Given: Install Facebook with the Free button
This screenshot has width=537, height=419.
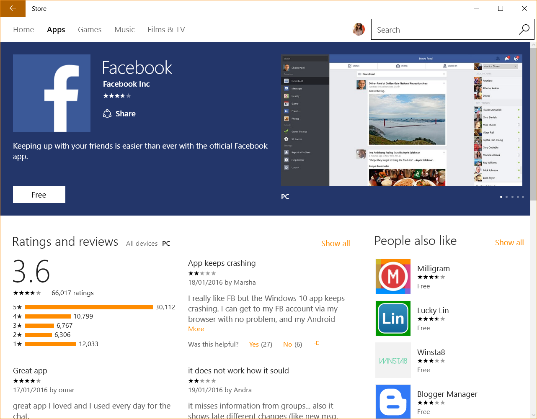Looking at the screenshot, I should click(x=39, y=195).
